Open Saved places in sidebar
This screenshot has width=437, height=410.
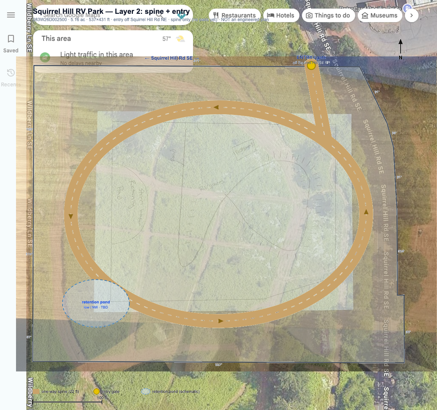click(x=11, y=44)
